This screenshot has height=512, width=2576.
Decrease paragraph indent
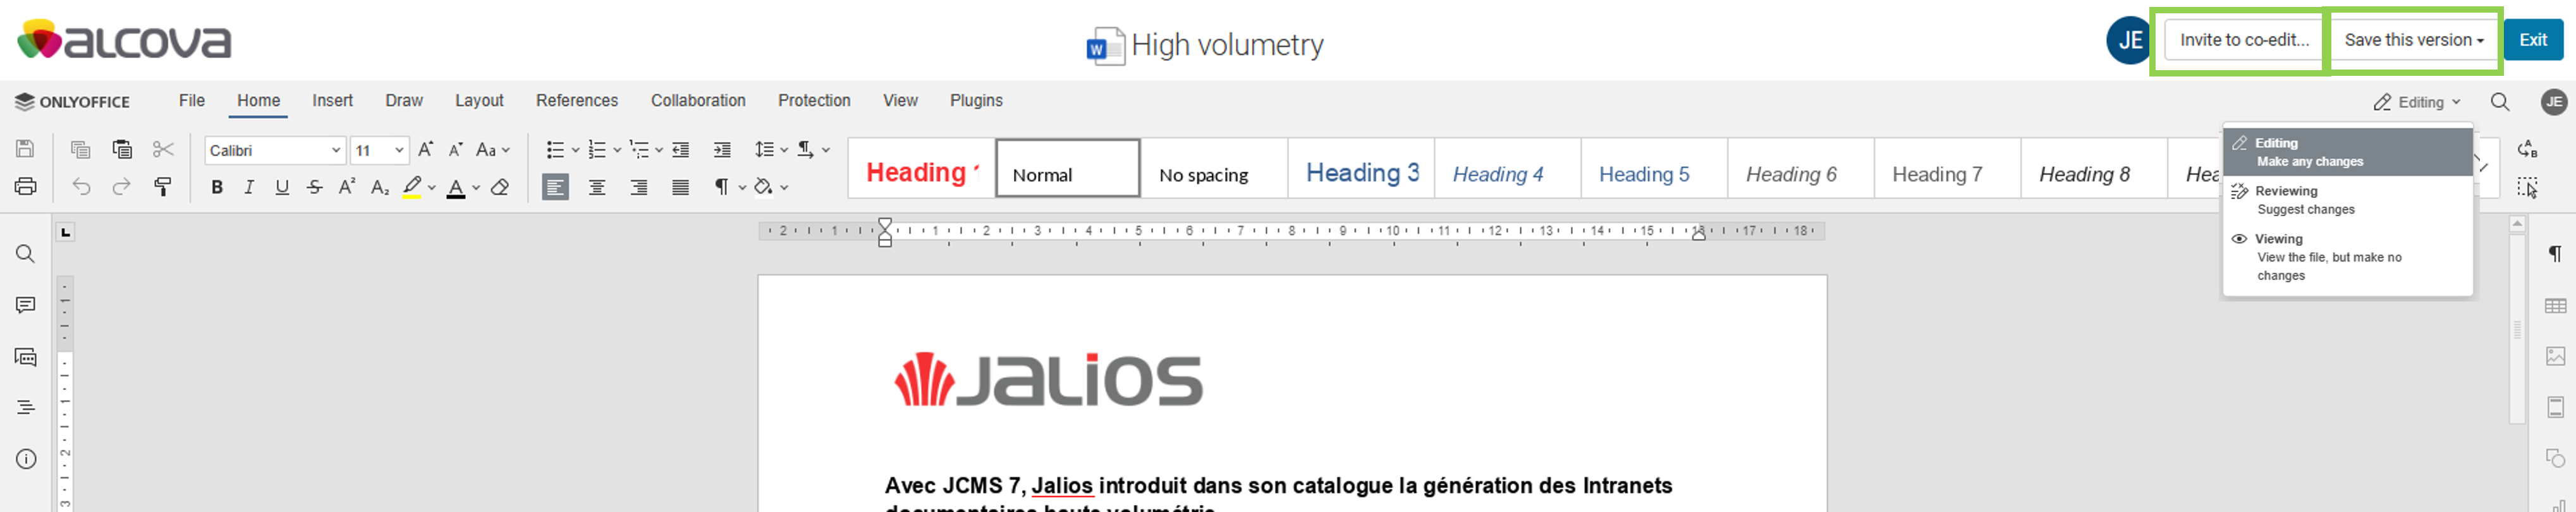click(x=680, y=150)
